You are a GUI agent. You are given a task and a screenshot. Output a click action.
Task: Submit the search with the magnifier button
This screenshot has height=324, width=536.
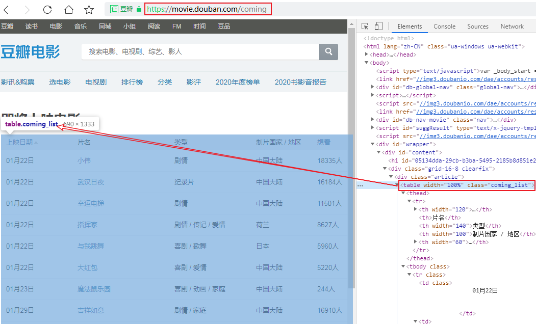(328, 51)
